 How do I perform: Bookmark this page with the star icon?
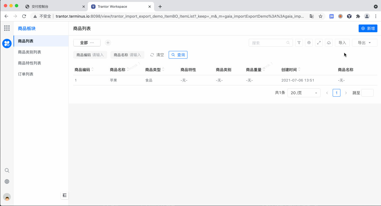click(321, 16)
